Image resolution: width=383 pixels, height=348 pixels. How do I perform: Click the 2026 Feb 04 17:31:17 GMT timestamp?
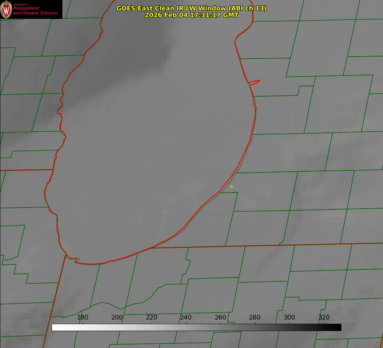192,15
